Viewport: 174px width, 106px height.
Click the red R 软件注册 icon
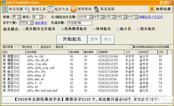tap(152, 9)
